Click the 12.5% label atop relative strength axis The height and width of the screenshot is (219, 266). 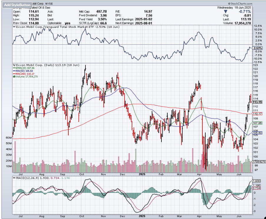pyautogui.click(x=258, y=26)
